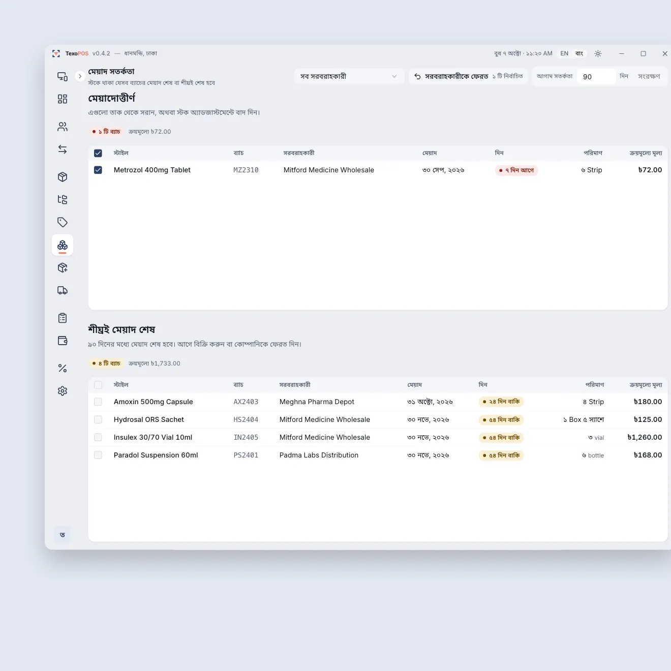671x671 pixels.
Task: Open the সব সরবরাহকারী supplier dropdown
Action: pos(349,76)
